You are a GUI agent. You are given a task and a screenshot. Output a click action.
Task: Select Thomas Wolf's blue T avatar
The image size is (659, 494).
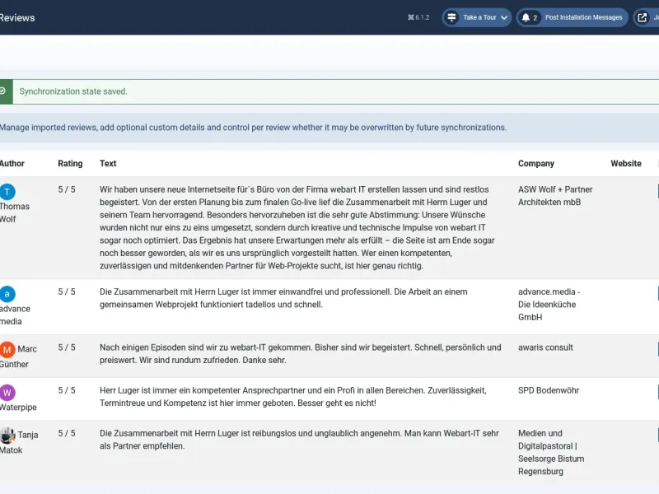[x=7, y=192]
